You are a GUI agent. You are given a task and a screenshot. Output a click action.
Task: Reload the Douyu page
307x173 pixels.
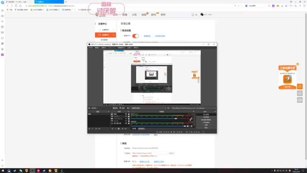(x=16, y=6)
